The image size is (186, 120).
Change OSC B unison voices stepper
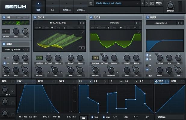pyautogui.click(x=95, y=58)
